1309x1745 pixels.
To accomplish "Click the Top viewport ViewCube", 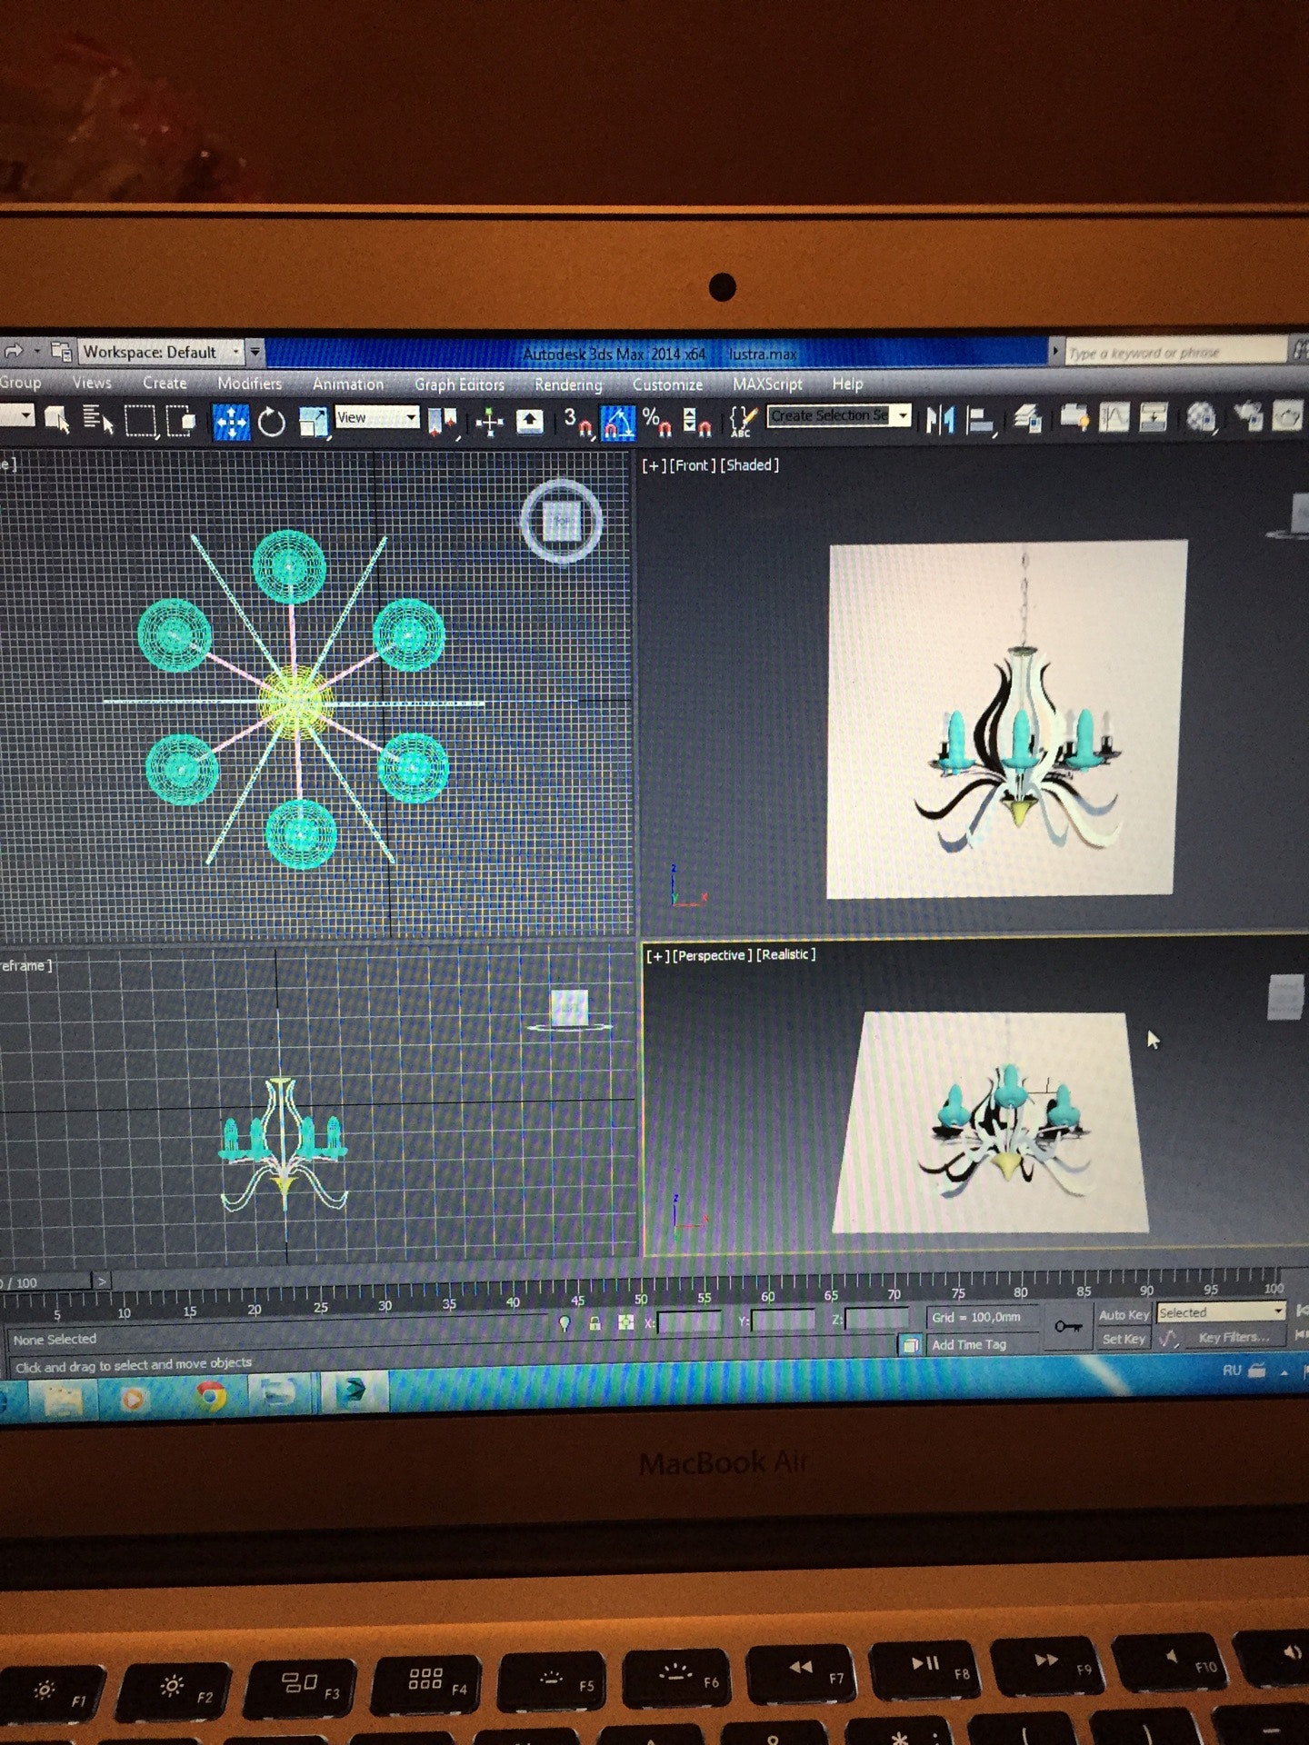I will coord(562,522).
